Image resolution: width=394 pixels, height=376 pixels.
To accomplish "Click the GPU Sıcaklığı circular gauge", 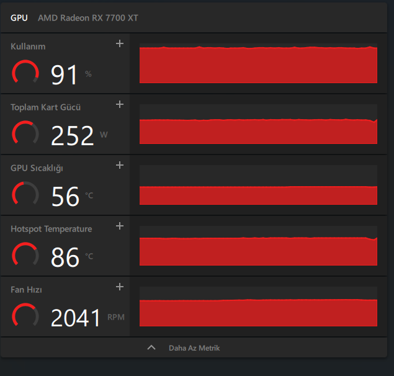I will [25, 194].
